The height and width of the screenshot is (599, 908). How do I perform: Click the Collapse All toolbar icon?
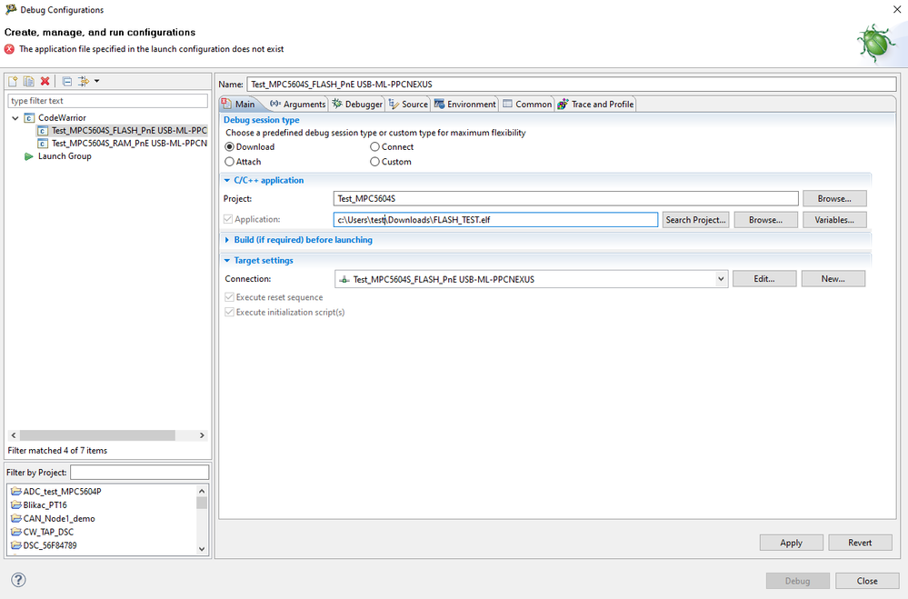coord(67,81)
